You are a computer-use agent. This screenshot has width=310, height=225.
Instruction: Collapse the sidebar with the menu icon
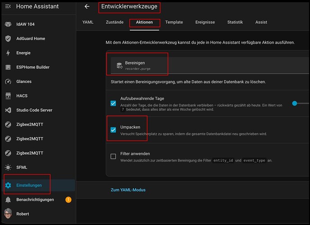coord(8,6)
